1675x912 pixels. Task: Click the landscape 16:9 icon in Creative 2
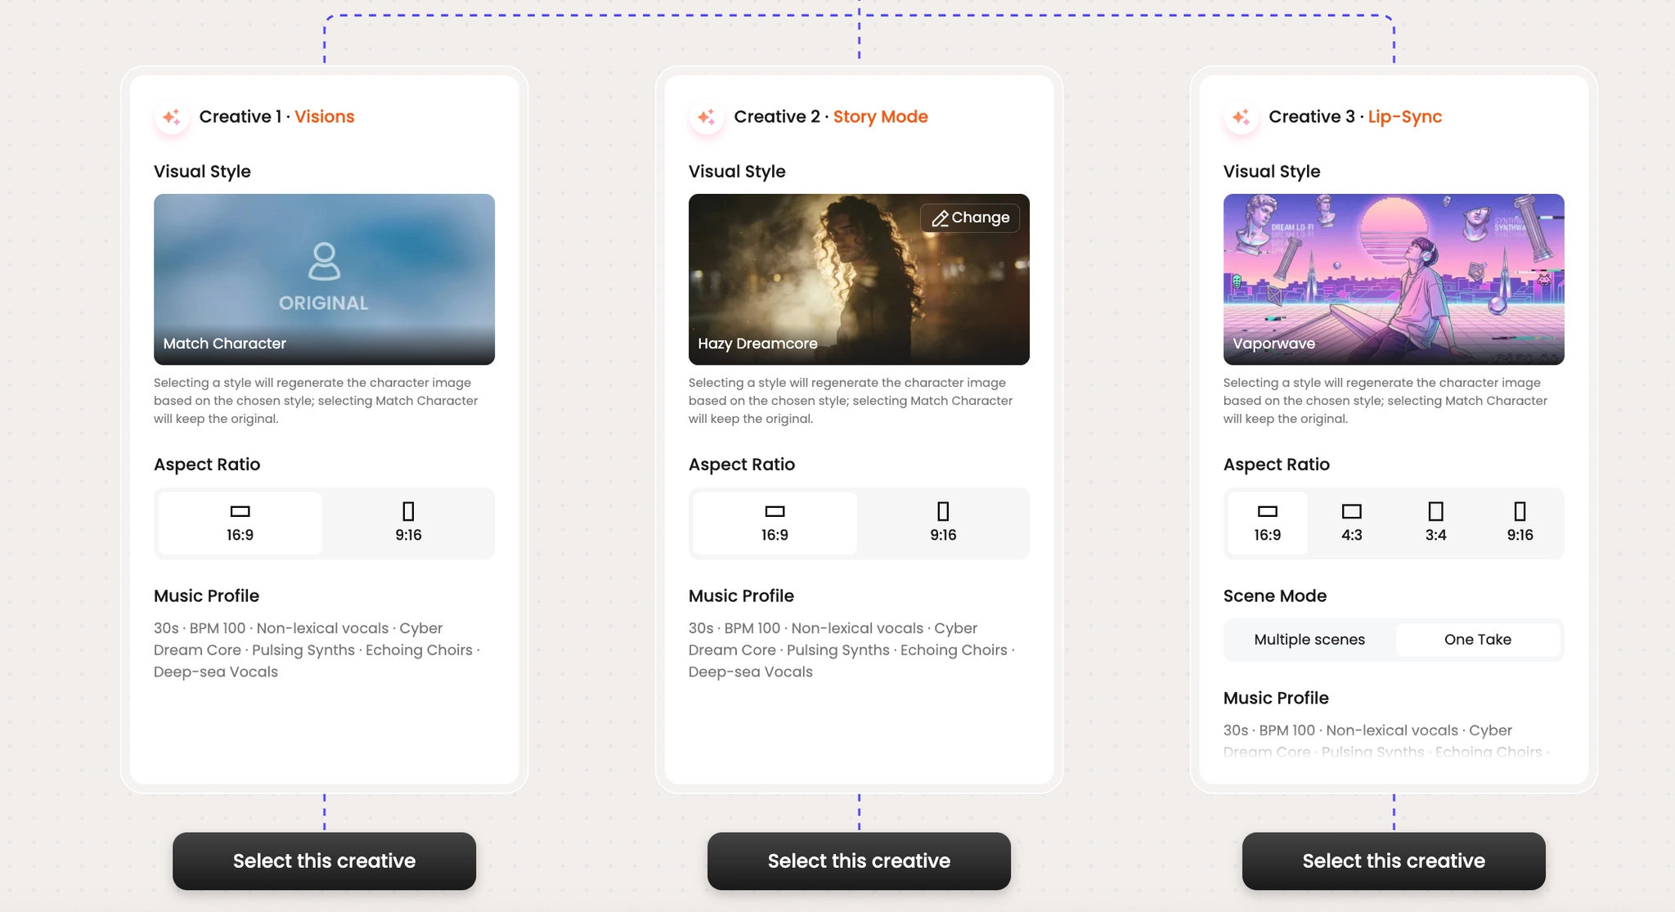pos(775,511)
